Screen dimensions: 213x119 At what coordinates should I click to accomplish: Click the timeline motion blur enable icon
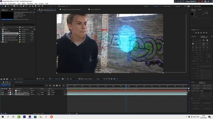(x=60, y=86)
